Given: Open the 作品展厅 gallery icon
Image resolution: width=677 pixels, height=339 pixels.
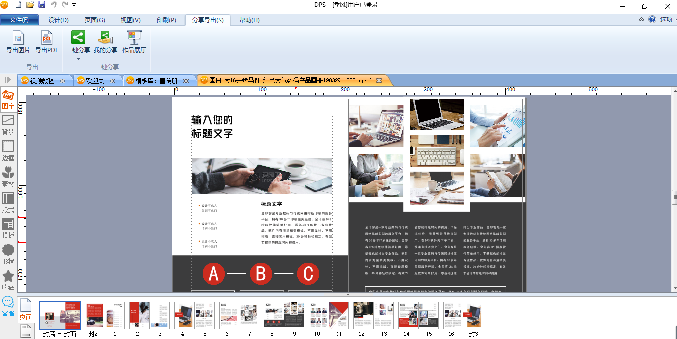Looking at the screenshot, I should point(134,38).
